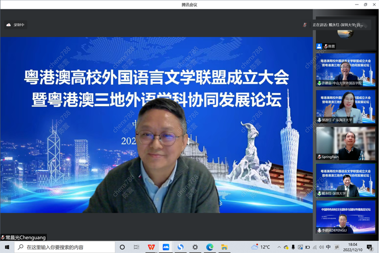Launch Microsoft Edge from the taskbar
This screenshot has width=379, height=253.
(x=210, y=247)
